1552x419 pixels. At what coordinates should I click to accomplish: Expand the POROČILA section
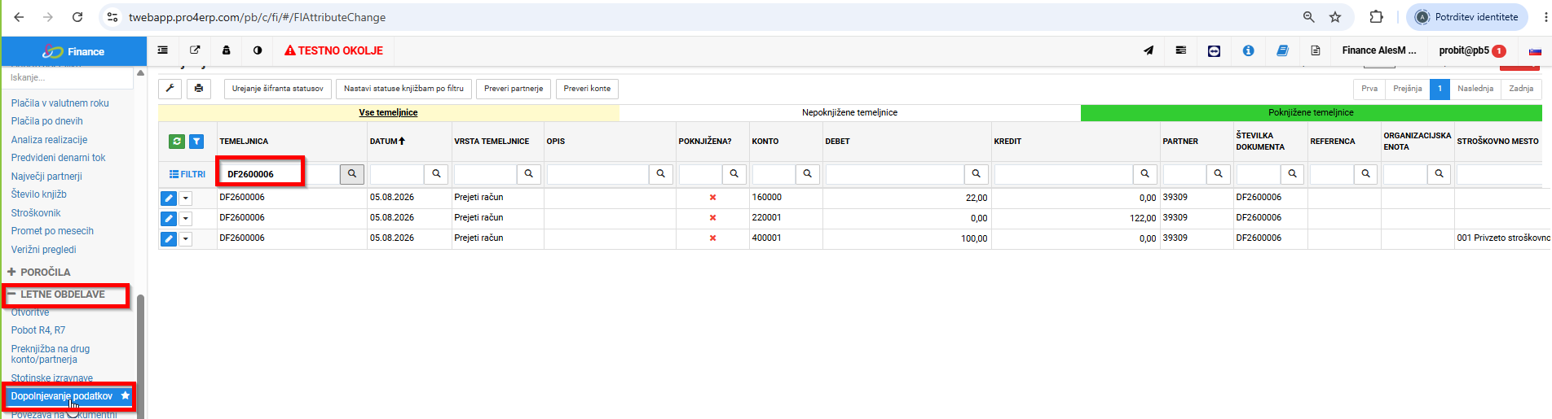click(x=39, y=272)
